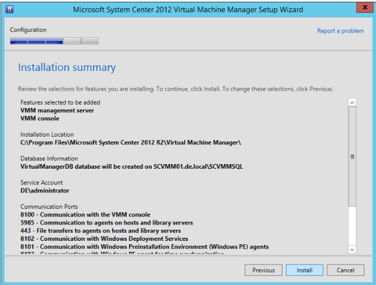
Task: Click the 8102 Windows Deployment Services line
Action: coord(104,239)
